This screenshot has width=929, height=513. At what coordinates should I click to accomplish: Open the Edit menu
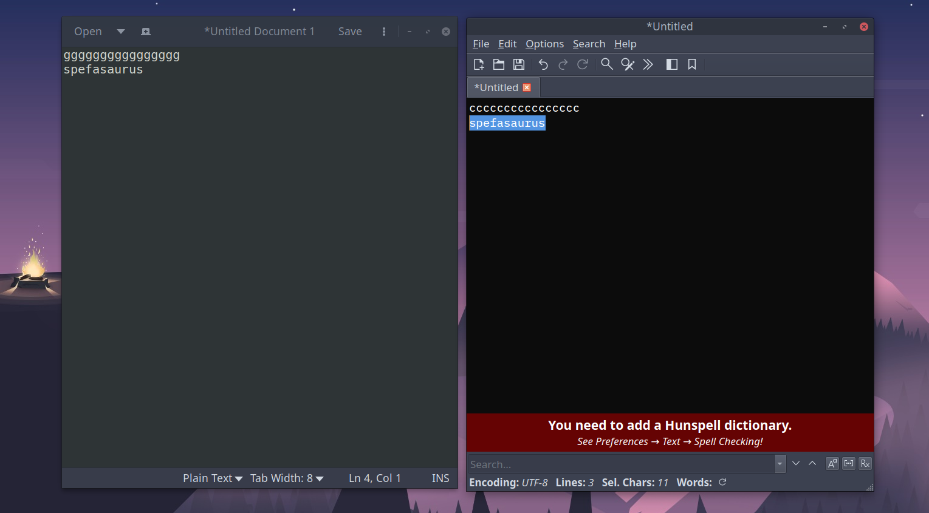pyautogui.click(x=507, y=44)
